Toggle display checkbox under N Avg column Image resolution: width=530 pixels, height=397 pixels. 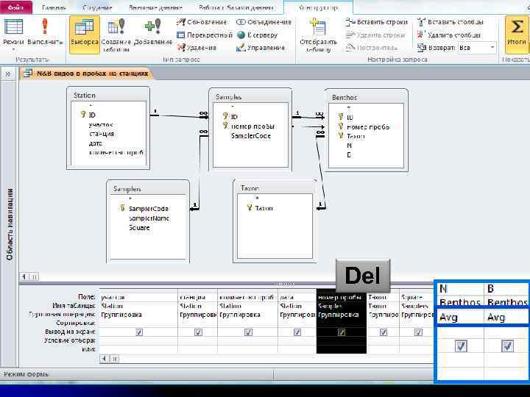point(461,346)
